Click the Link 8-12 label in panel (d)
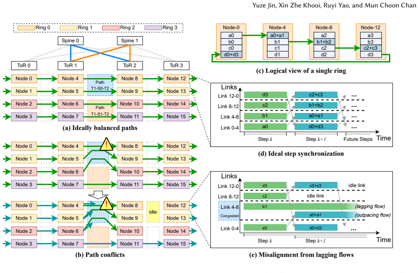This screenshot has width=419, height=273. click(x=228, y=106)
